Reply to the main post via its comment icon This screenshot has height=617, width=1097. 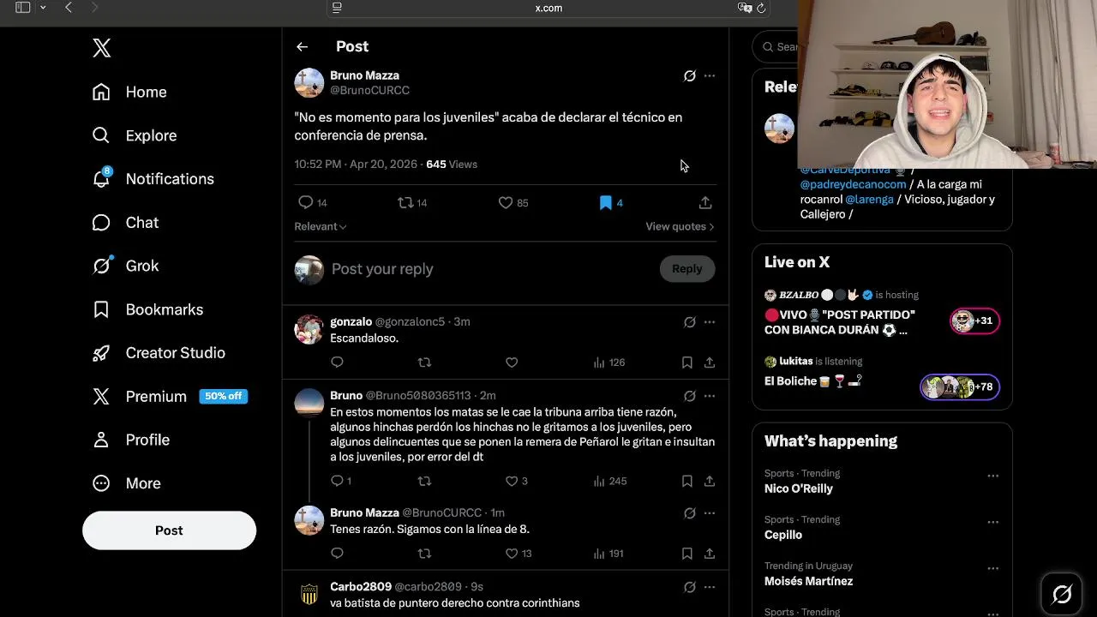[x=312, y=202]
